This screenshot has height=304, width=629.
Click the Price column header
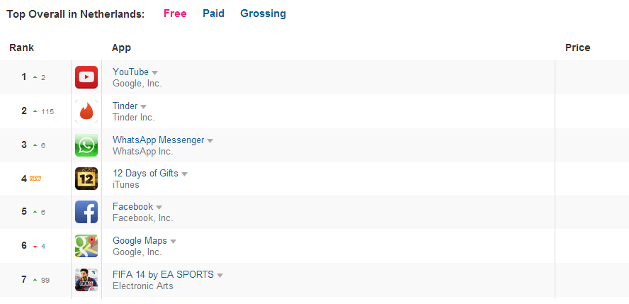pos(578,47)
